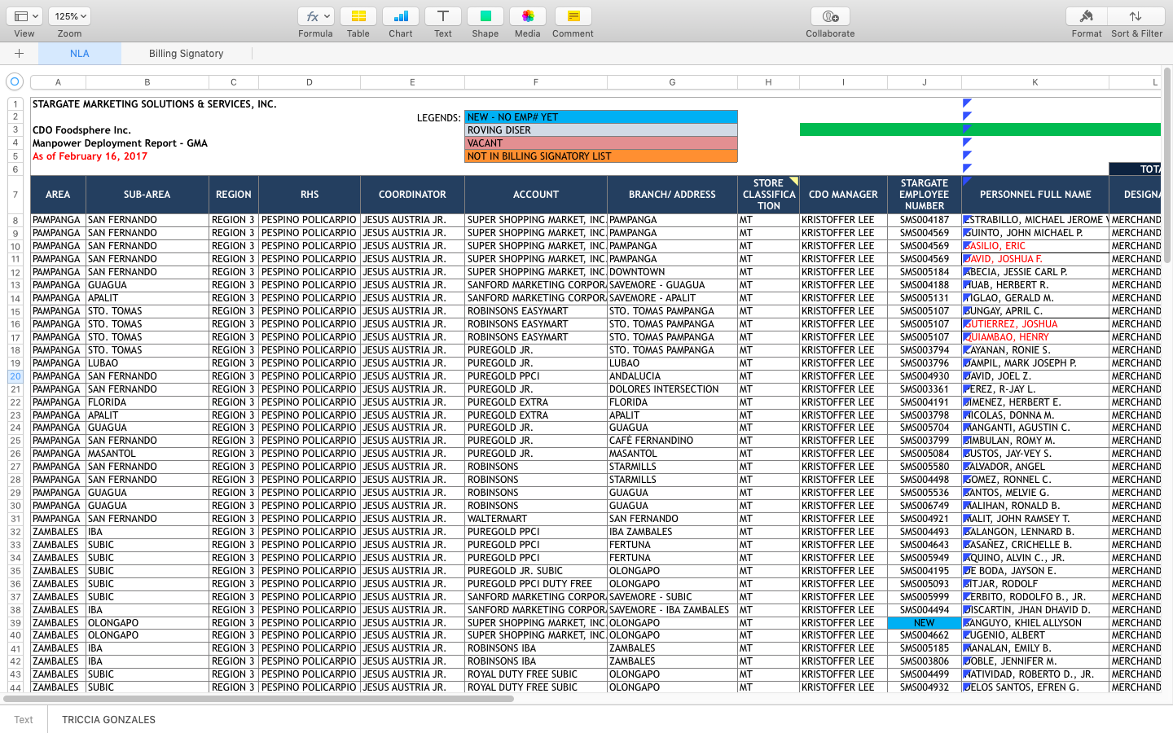Select cell QUIAMBAO, HENRY
Viewport: 1173px width, 733px height.
[1035, 337]
